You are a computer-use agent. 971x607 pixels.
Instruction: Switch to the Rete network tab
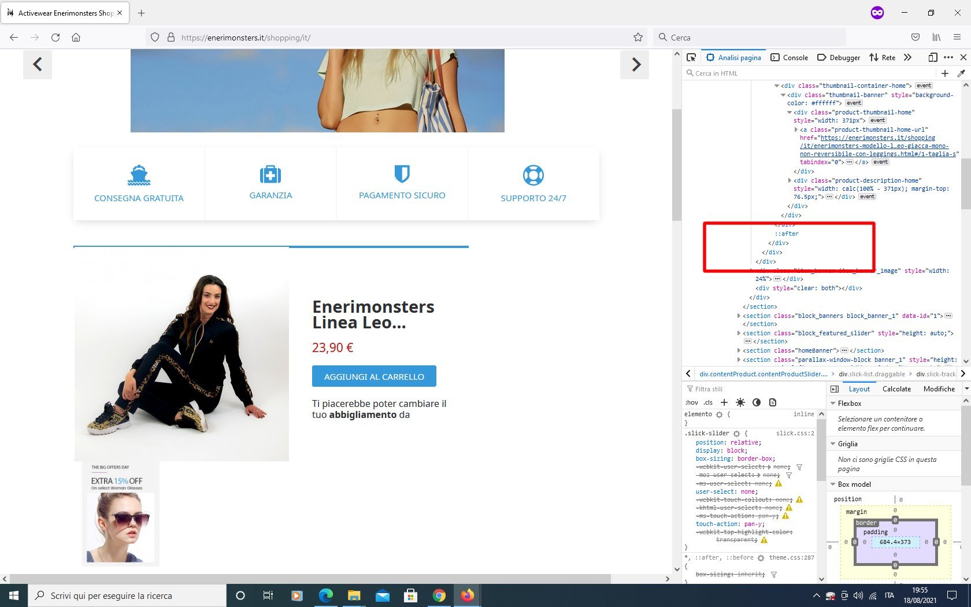883,57
